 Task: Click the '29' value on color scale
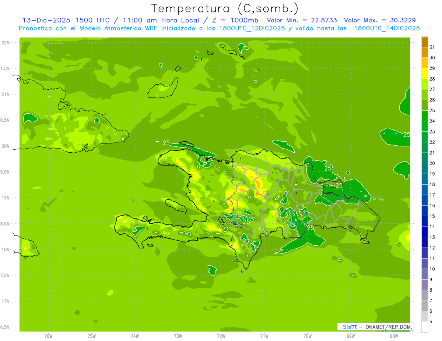click(x=432, y=68)
